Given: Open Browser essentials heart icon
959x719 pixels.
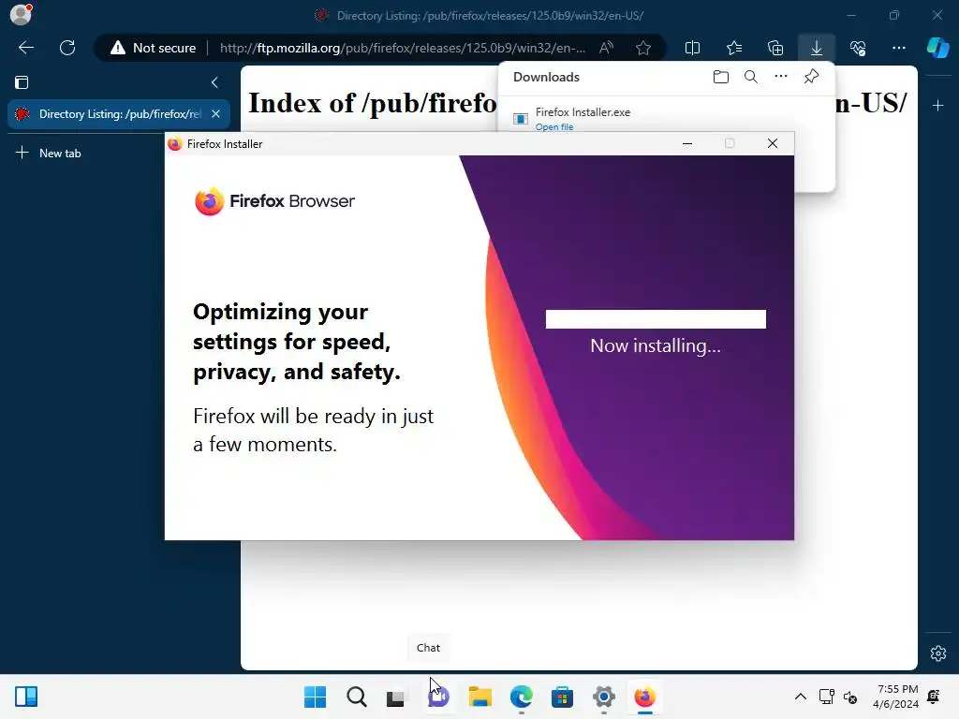Looking at the screenshot, I should click(x=858, y=48).
